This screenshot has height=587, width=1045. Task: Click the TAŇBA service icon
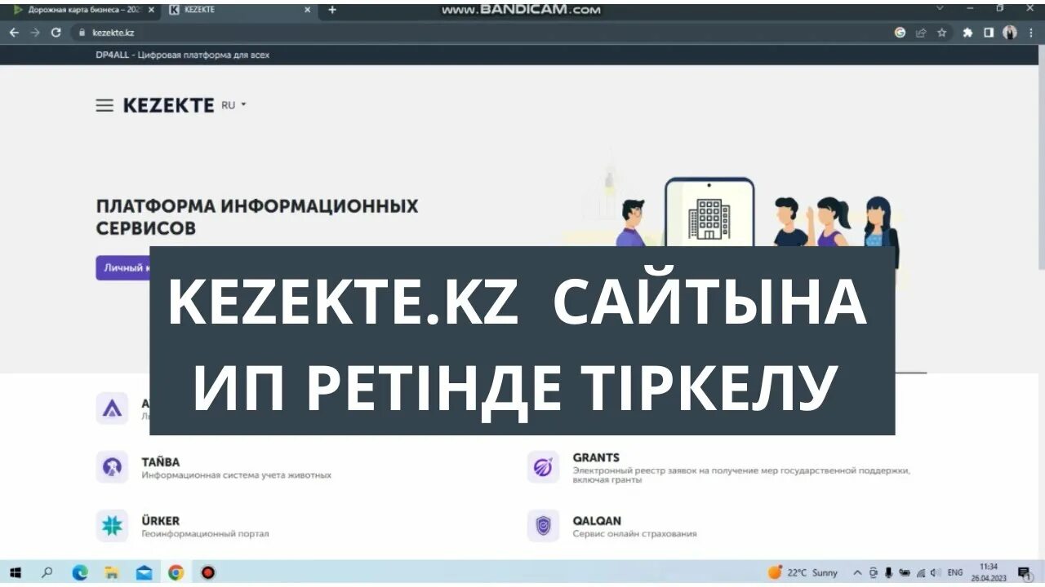tap(112, 467)
